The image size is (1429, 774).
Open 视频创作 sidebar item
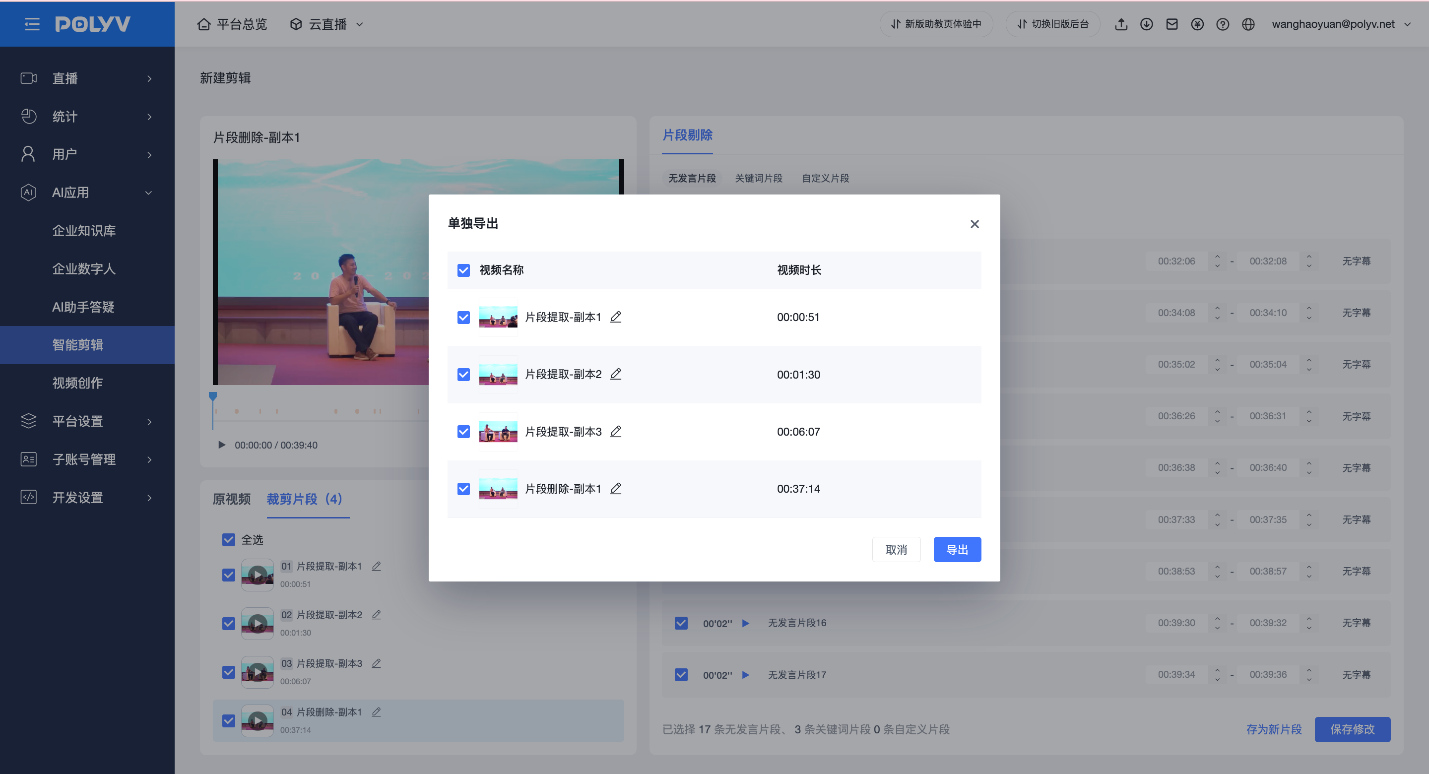tap(87, 383)
